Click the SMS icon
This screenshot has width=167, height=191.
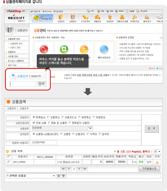coord(99,11)
